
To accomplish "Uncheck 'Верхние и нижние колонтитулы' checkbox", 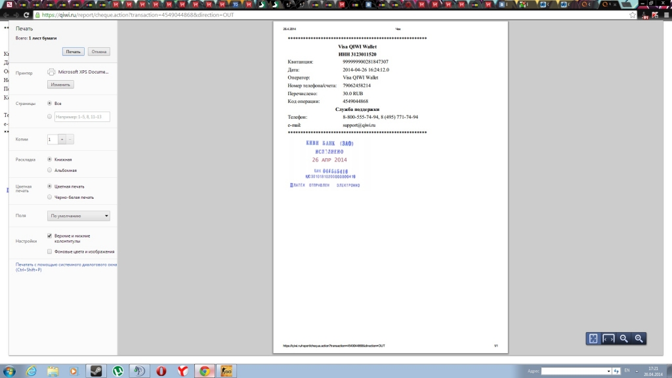I will pyautogui.click(x=50, y=236).
